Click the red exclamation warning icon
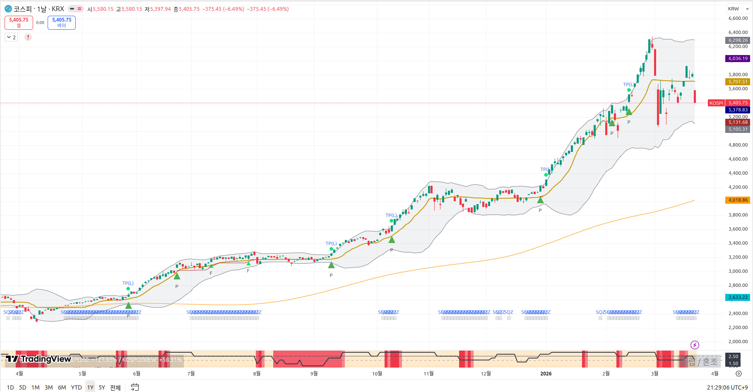The height and width of the screenshot is (392, 753). tap(28, 37)
